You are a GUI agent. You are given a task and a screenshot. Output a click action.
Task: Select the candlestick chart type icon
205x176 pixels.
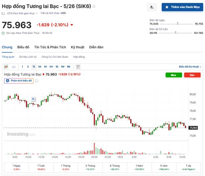click(x=6, y=67)
